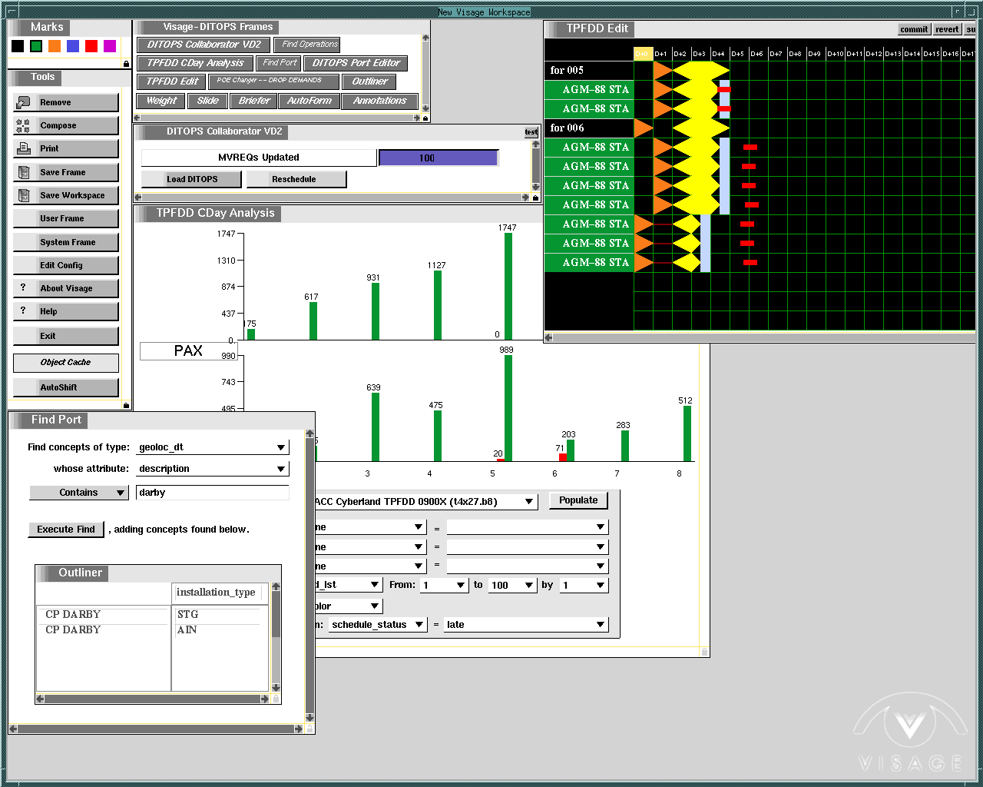The width and height of the screenshot is (983, 787).
Task: Click the Remove tool icon
Action: point(23,102)
